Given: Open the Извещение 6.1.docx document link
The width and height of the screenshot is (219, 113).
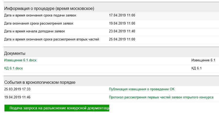Looking at the screenshot, I should point(20,60).
